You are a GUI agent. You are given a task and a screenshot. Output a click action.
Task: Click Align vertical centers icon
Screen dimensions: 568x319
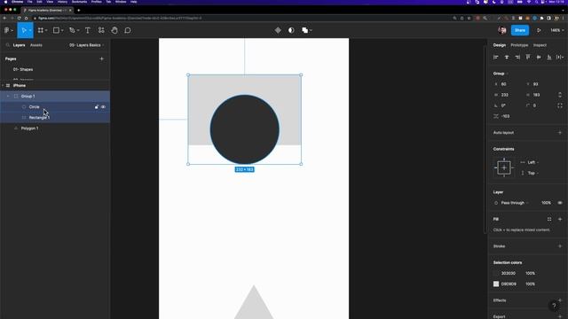[x=539, y=57]
